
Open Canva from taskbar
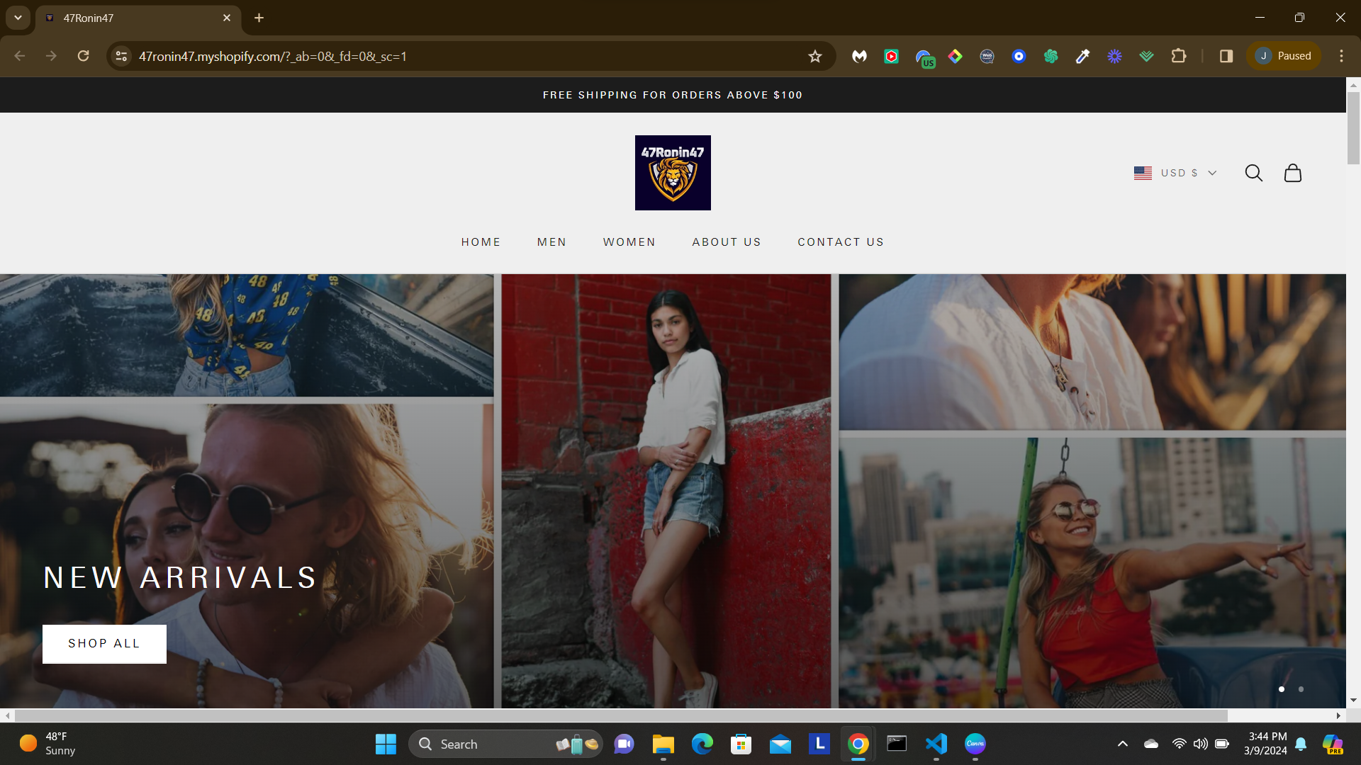[x=975, y=744]
